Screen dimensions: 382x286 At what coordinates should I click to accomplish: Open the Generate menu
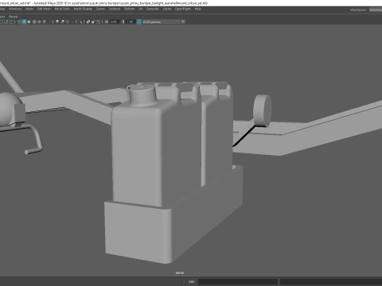pyautogui.click(x=153, y=9)
